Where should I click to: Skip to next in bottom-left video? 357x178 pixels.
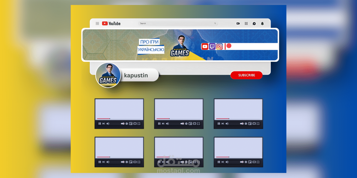pyautogui.click(x=103, y=162)
